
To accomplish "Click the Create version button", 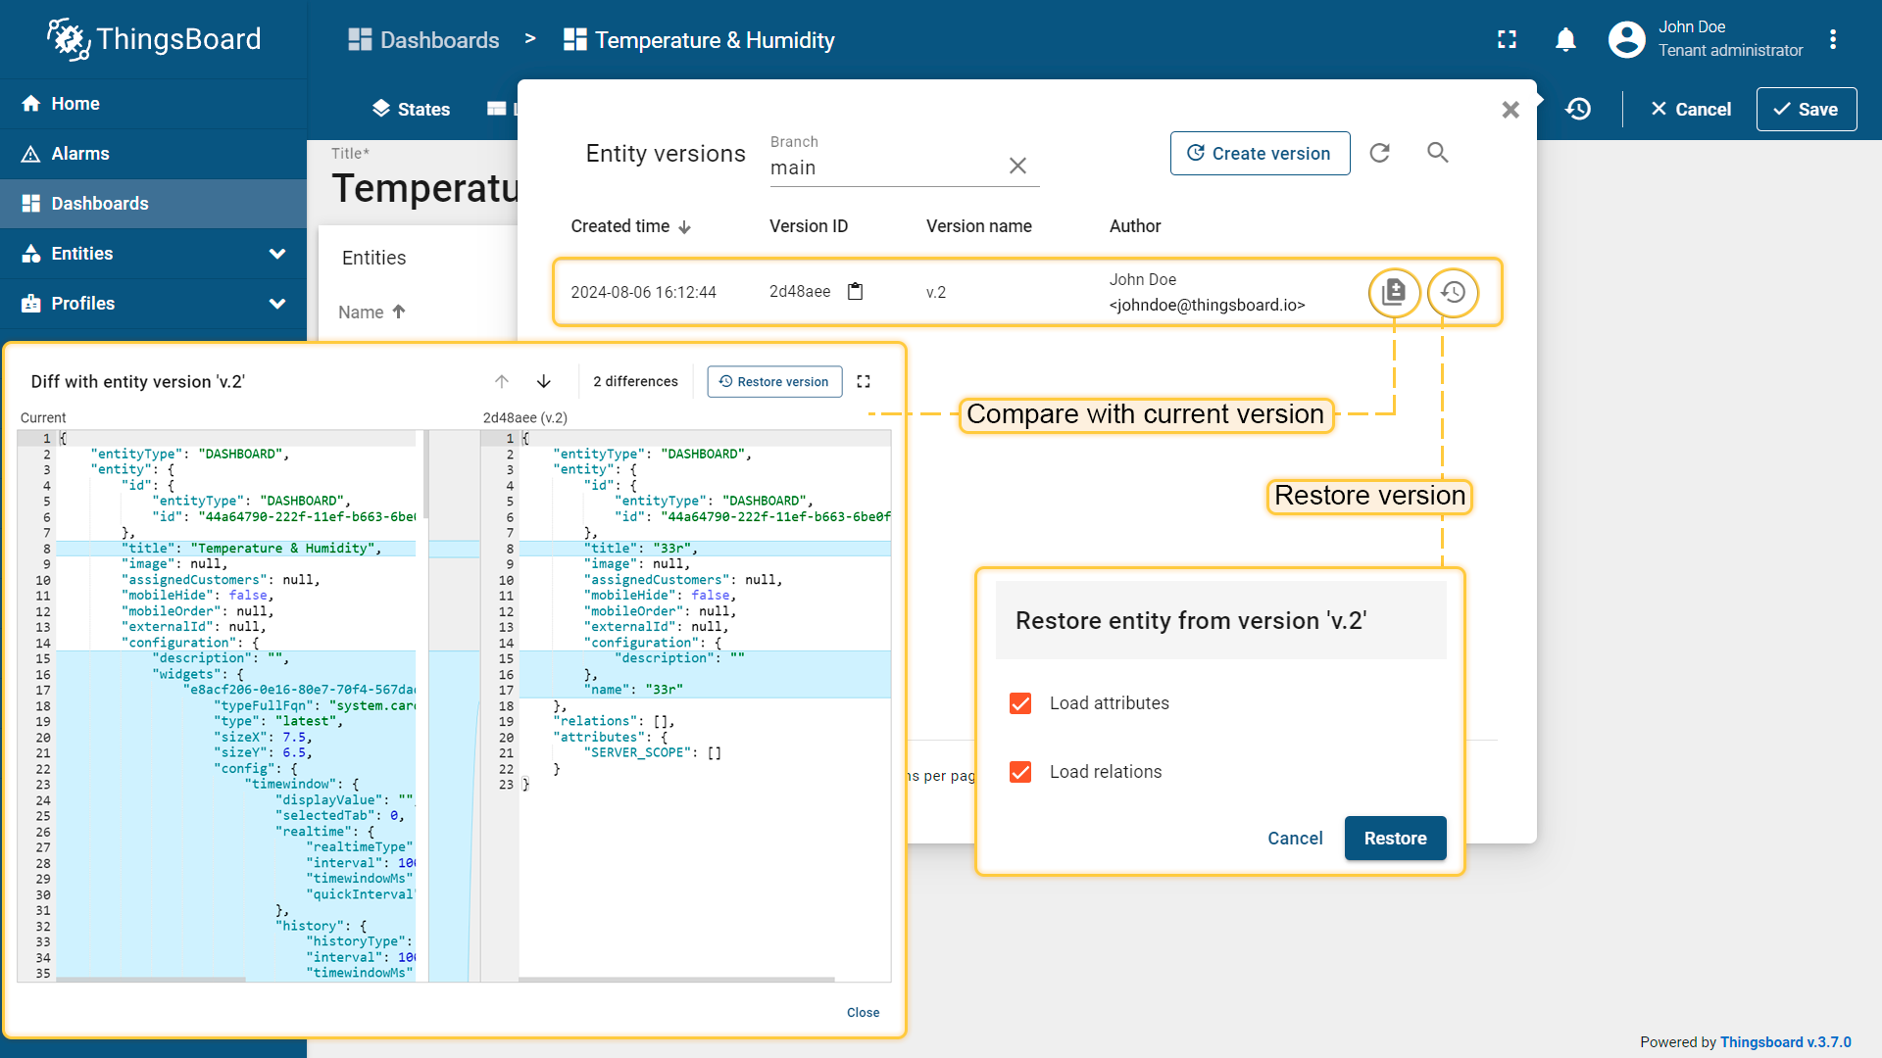I will click(x=1260, y=153).
